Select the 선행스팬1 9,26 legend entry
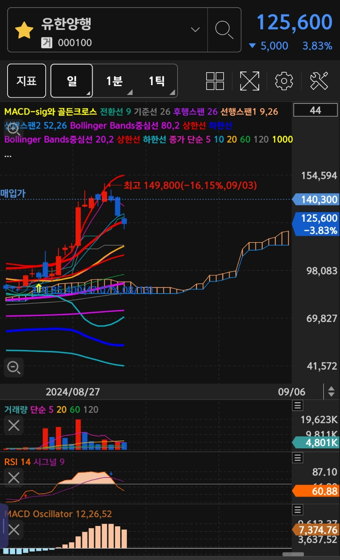The height and width of the screenshot is (560, 340). coord(249,112)
